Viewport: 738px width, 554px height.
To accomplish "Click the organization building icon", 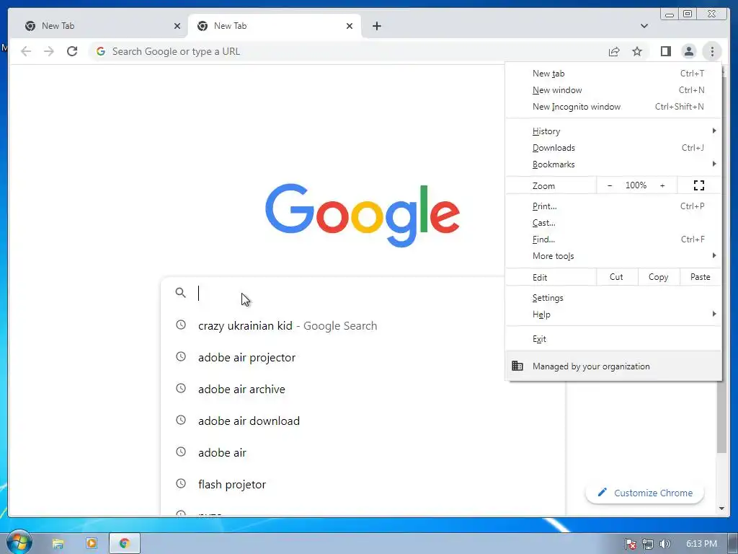I will [x=517, y=366].
